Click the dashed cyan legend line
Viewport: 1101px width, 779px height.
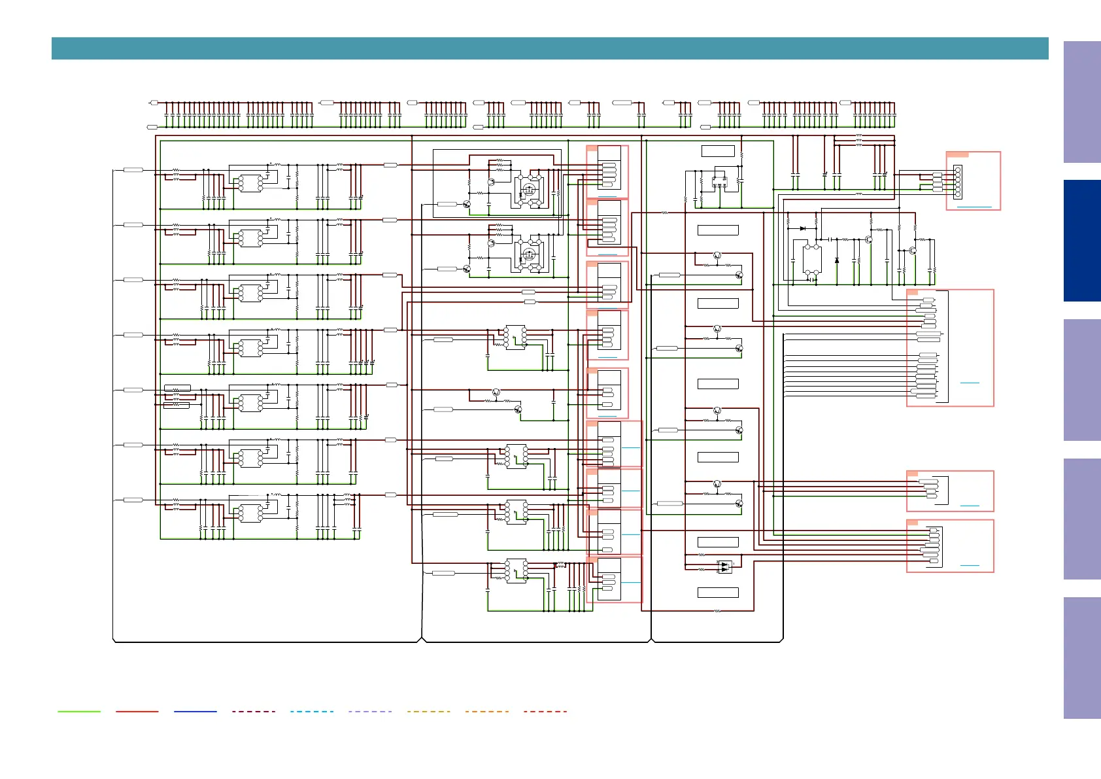point(312,711)
